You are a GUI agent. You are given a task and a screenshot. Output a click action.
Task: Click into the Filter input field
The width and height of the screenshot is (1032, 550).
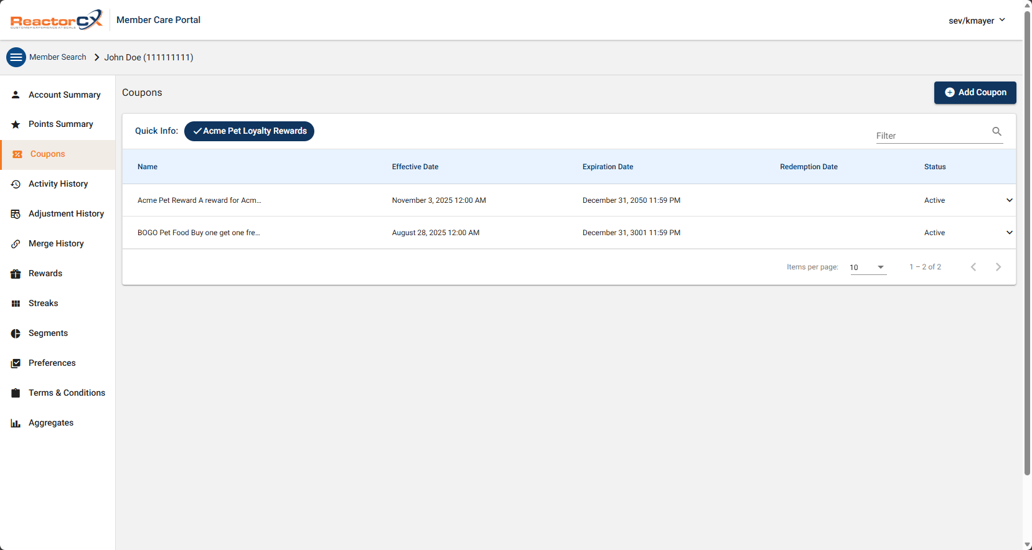[x=931, y=136]
